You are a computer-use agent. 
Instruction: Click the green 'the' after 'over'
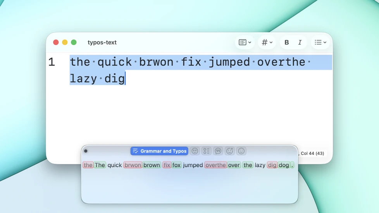point(248,165)
